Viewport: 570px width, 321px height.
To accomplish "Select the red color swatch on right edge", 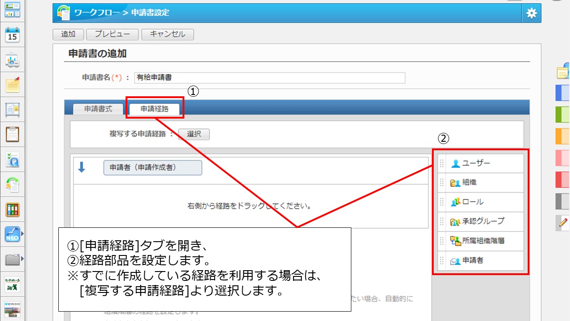I will [x=563, y=180].
